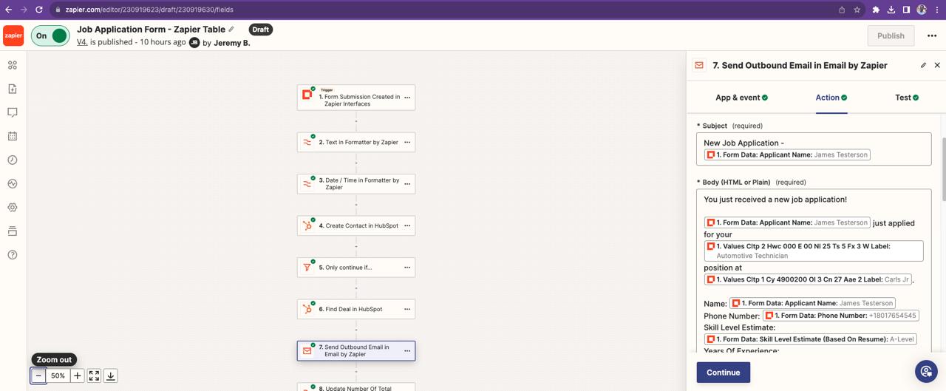Select the Carls Jr label pill

click(809, 279)
